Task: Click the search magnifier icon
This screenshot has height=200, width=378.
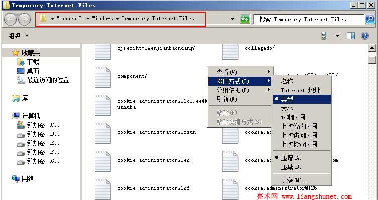Action: (370, 19)
